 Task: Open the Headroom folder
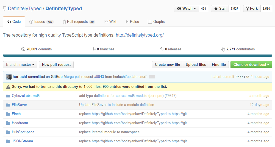20,123
